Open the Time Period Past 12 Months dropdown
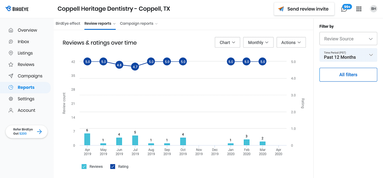 click(348, 55)
